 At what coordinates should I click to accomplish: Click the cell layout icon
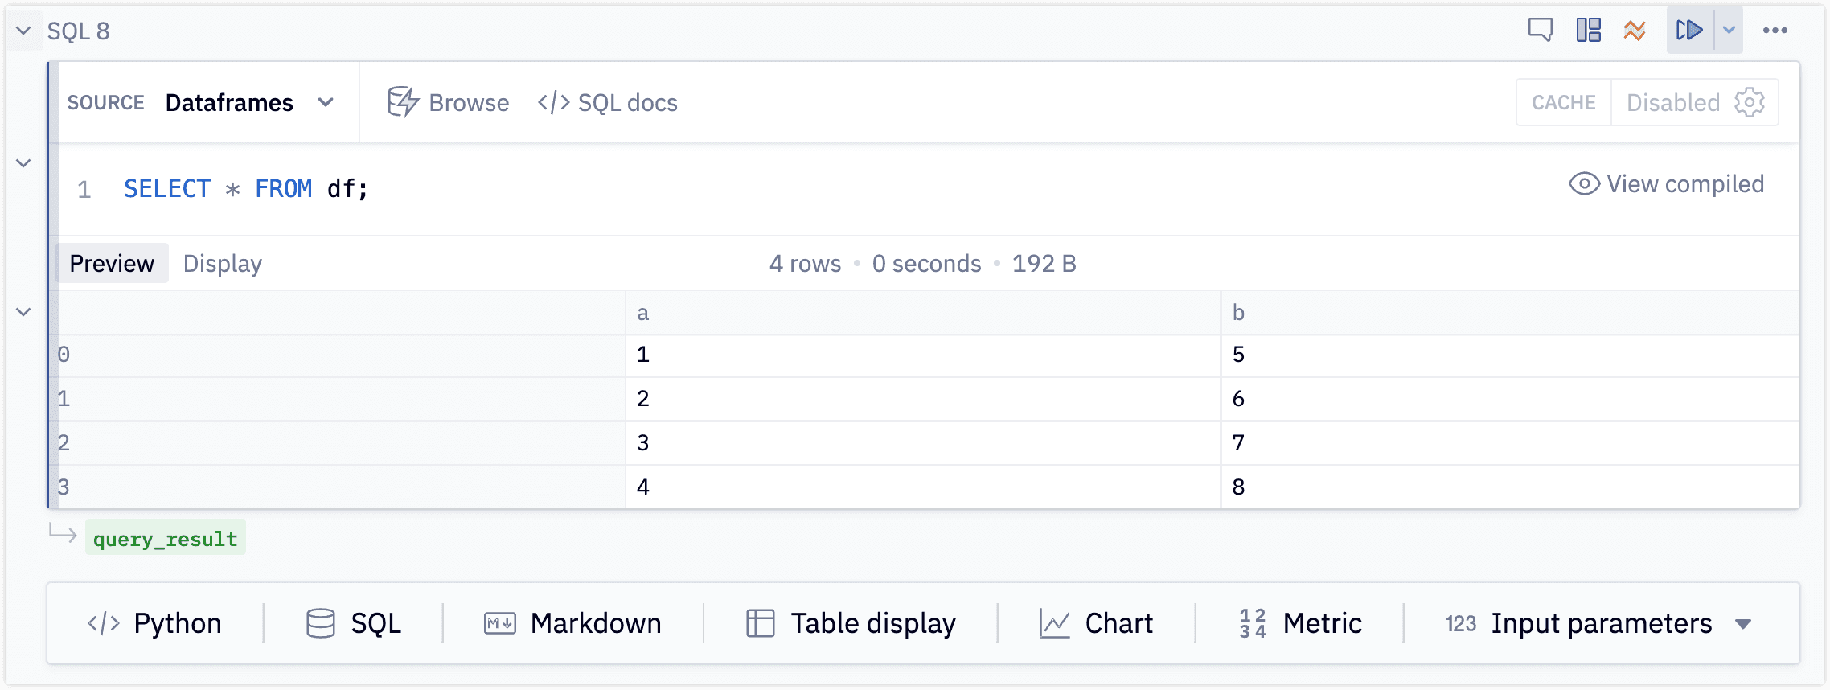1588,31
